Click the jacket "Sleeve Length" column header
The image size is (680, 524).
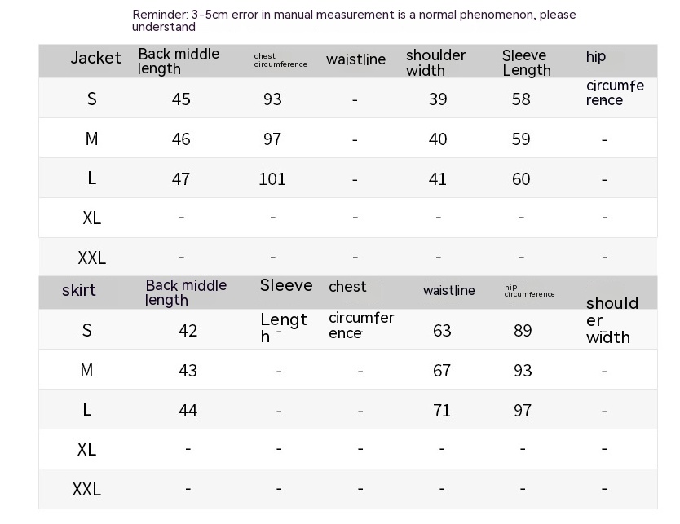[x=527, y=63]
